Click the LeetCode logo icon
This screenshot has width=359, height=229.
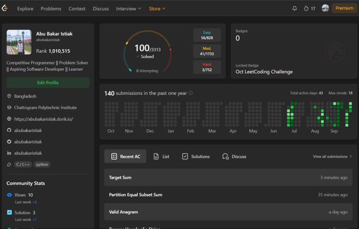[x=5, y=8]
